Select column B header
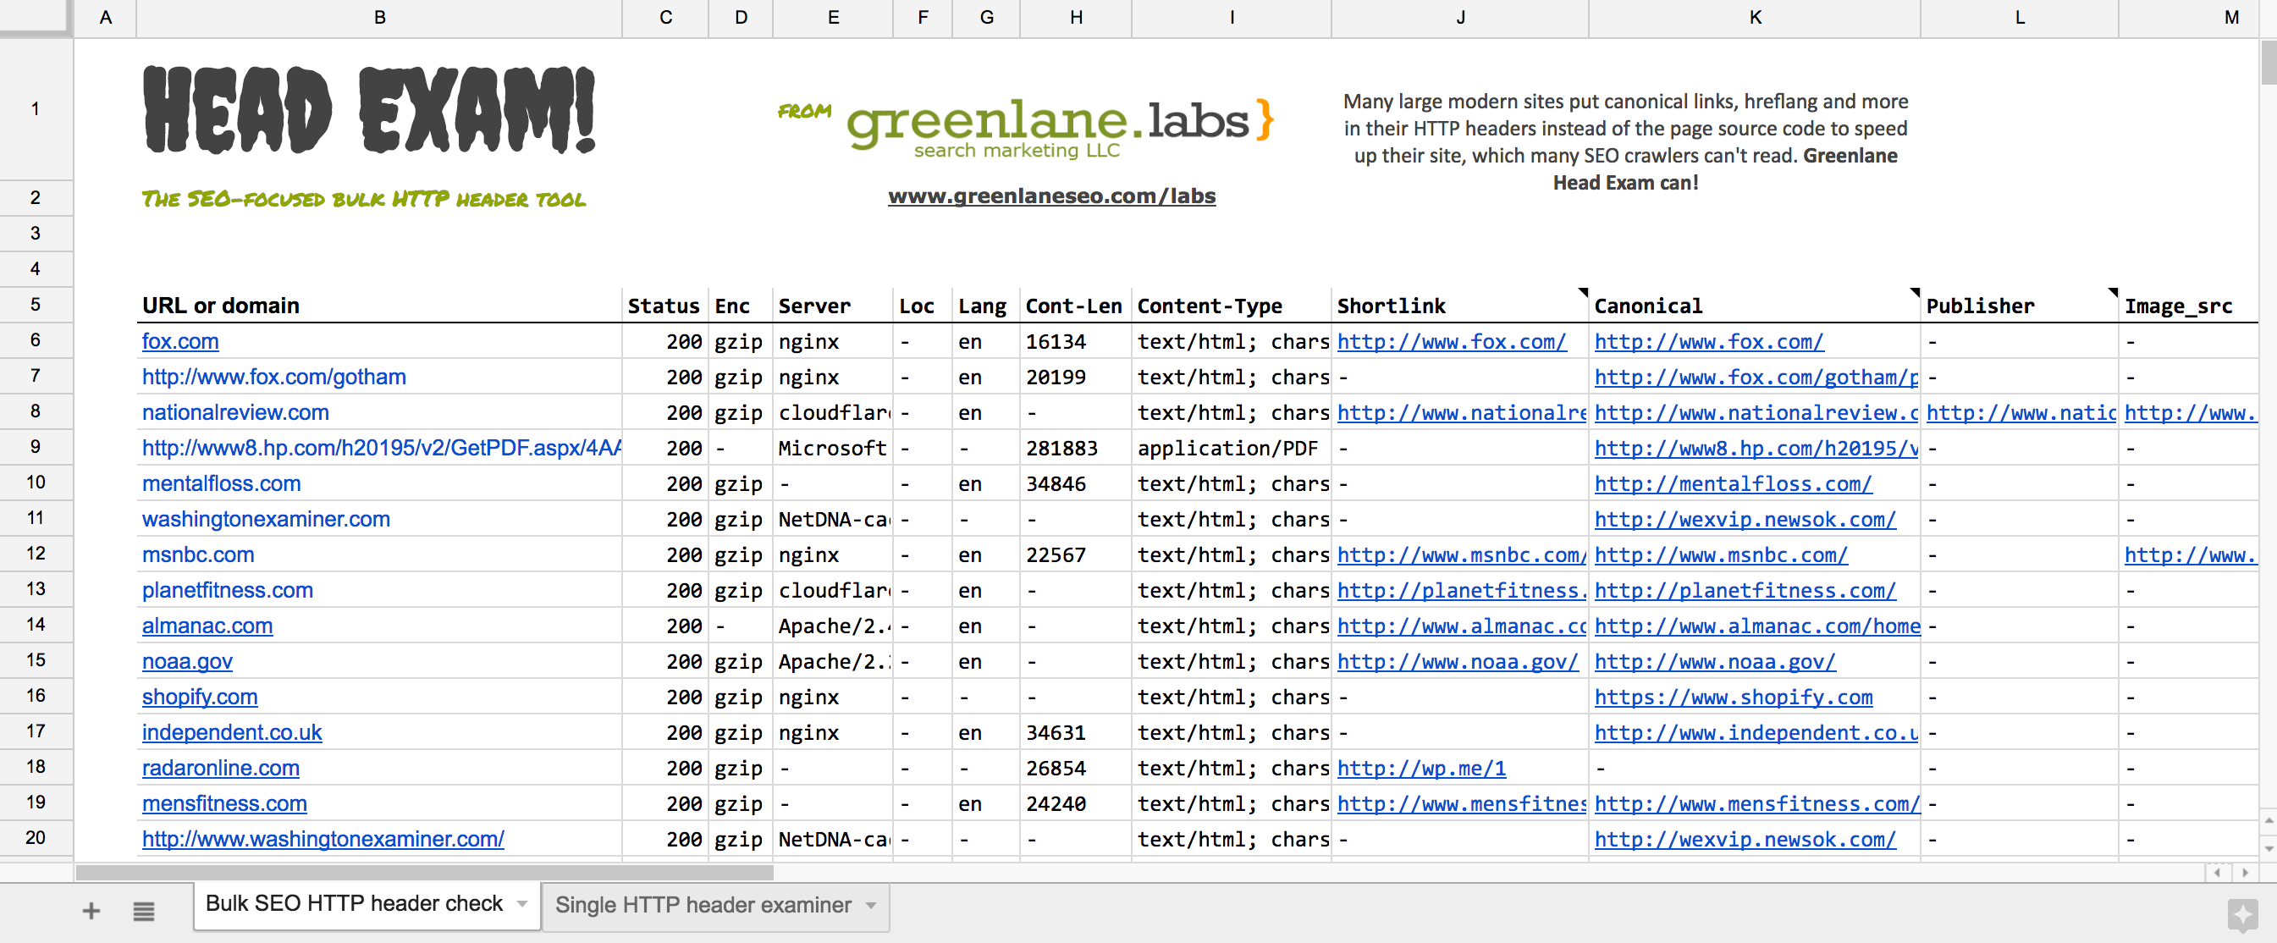The image size is (2277, 943). pos(379,18)
